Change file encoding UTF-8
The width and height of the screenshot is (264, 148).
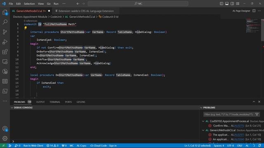coord(230,146)
